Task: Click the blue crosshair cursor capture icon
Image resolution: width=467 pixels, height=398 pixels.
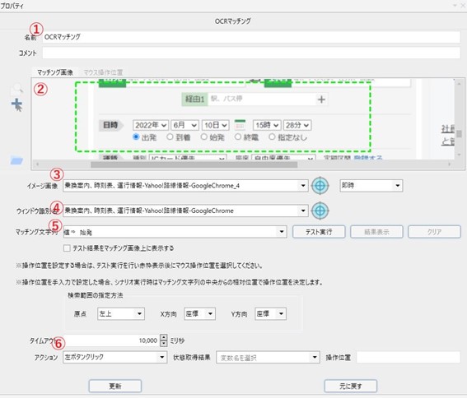Action: pos(17,104)
